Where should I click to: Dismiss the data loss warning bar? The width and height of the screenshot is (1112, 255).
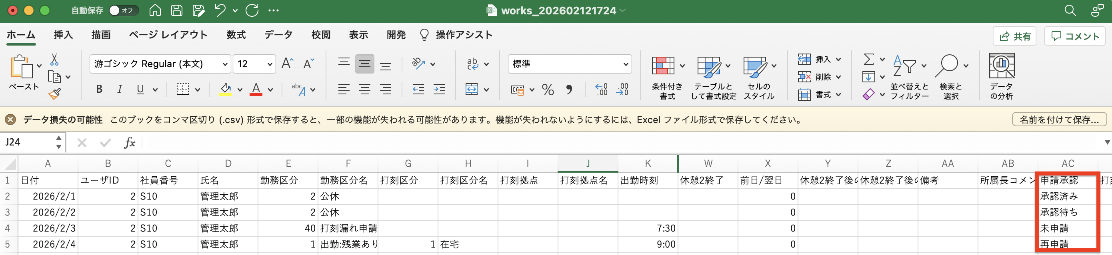point(10,120)
